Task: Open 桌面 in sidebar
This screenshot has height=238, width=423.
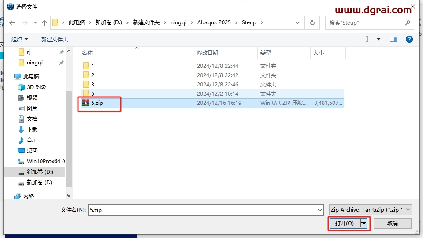Action: tap(32, 151)
